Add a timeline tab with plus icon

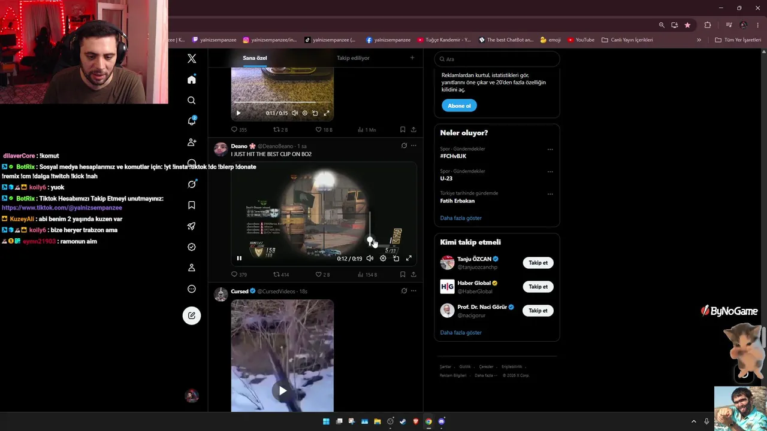pos(412,58)
